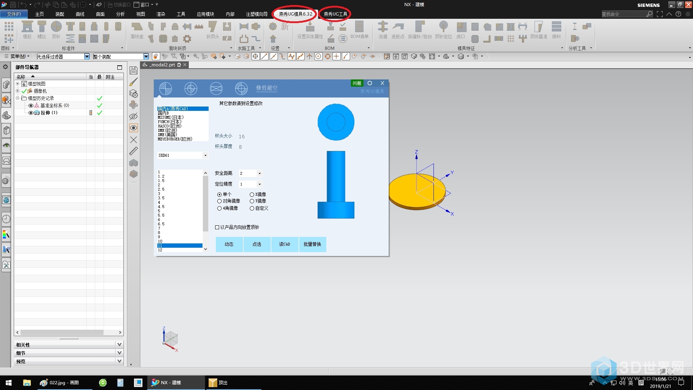Select the Y镜像 radio button

[252, 201]
